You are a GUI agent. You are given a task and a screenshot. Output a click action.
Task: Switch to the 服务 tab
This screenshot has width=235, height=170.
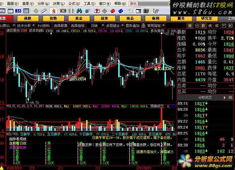coord(181,18)
